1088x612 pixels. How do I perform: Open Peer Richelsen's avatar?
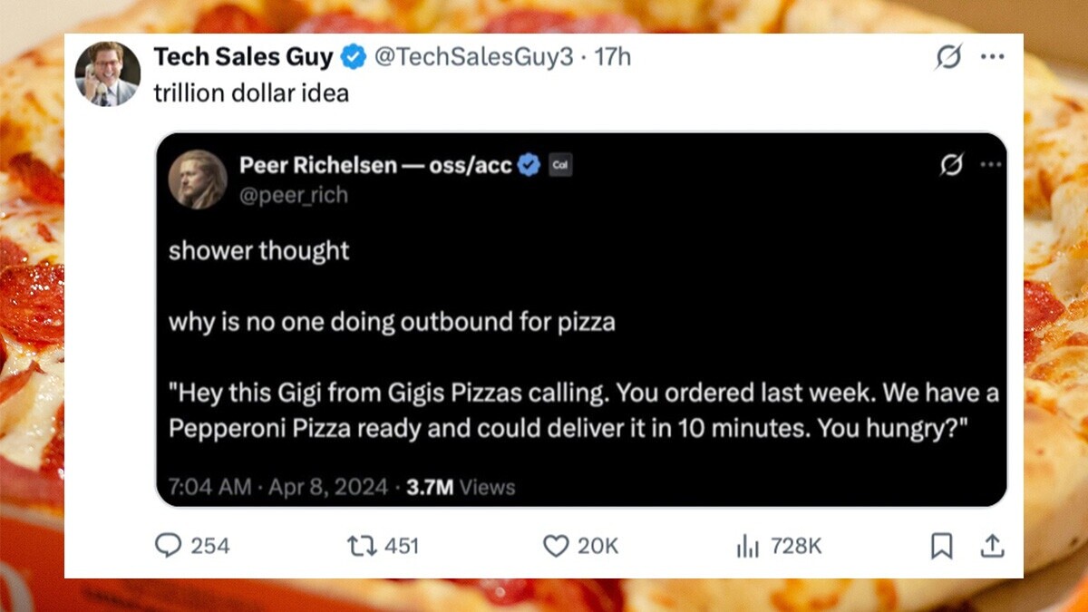pos(198,180)
